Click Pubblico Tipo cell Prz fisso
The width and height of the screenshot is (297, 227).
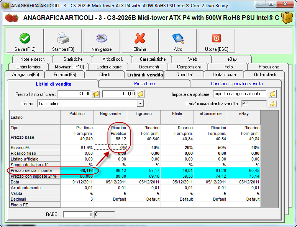coord(77,128)
